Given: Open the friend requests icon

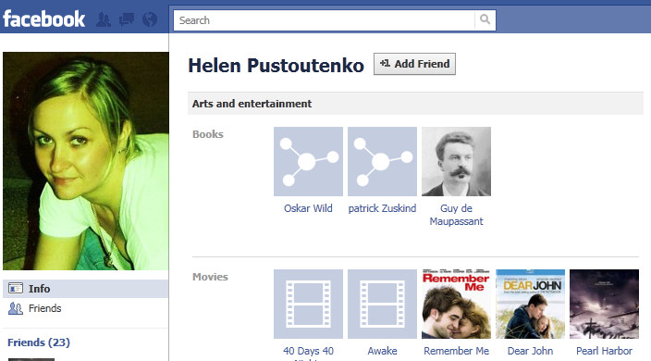Looking at the screenshot, I should (104, 19).
